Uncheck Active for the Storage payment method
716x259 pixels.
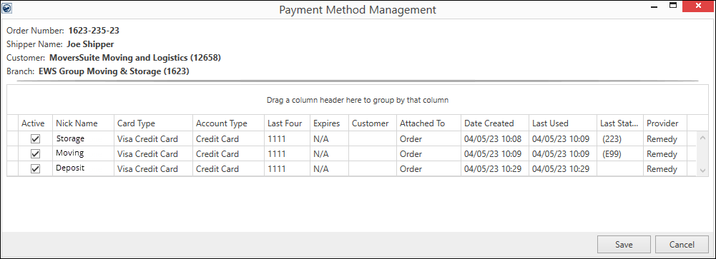pyautogui.click(x=35, y=139)
